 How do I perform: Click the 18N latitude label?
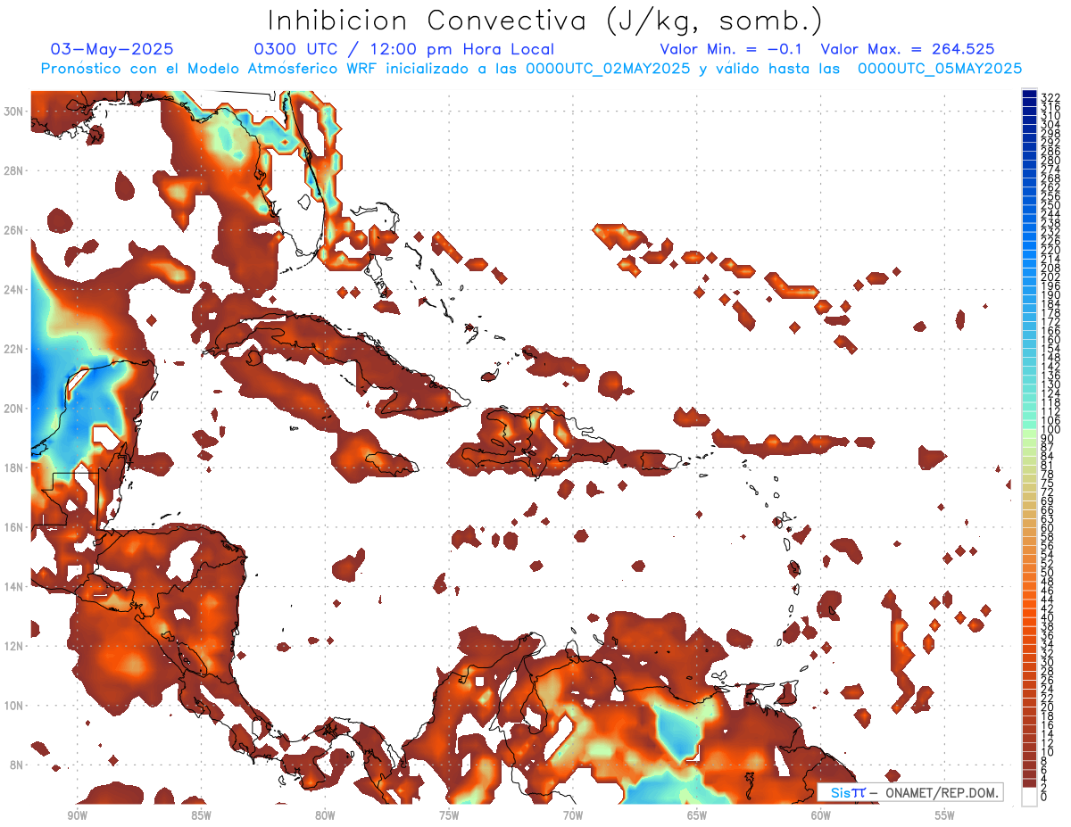(x=15, y=467)
